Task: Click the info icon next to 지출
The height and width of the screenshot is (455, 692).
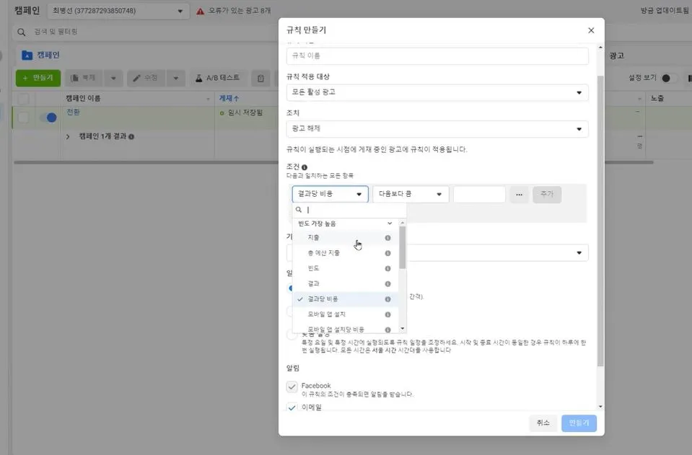Action: click(x=387, y=239)
